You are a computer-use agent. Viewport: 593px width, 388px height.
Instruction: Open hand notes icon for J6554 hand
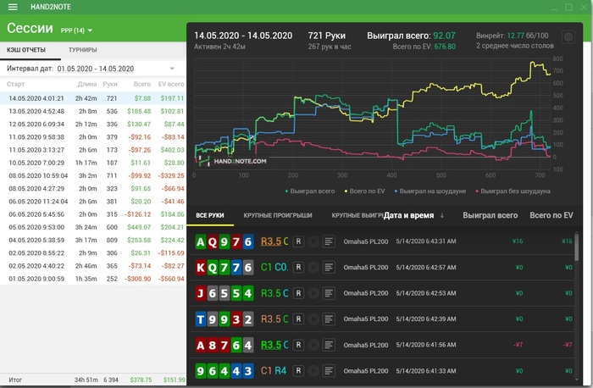pos(329,293)
